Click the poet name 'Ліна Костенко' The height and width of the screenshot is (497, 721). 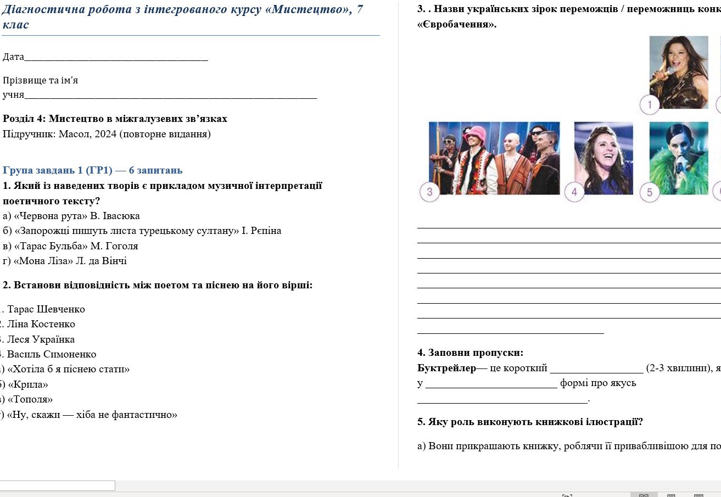point(41,324)
